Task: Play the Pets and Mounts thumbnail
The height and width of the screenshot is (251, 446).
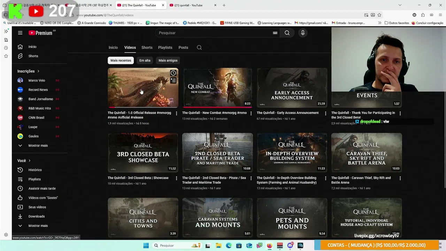Action: 292,218
